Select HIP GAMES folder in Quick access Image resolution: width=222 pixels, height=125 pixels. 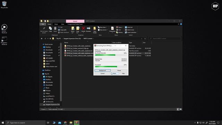point(48,58)
